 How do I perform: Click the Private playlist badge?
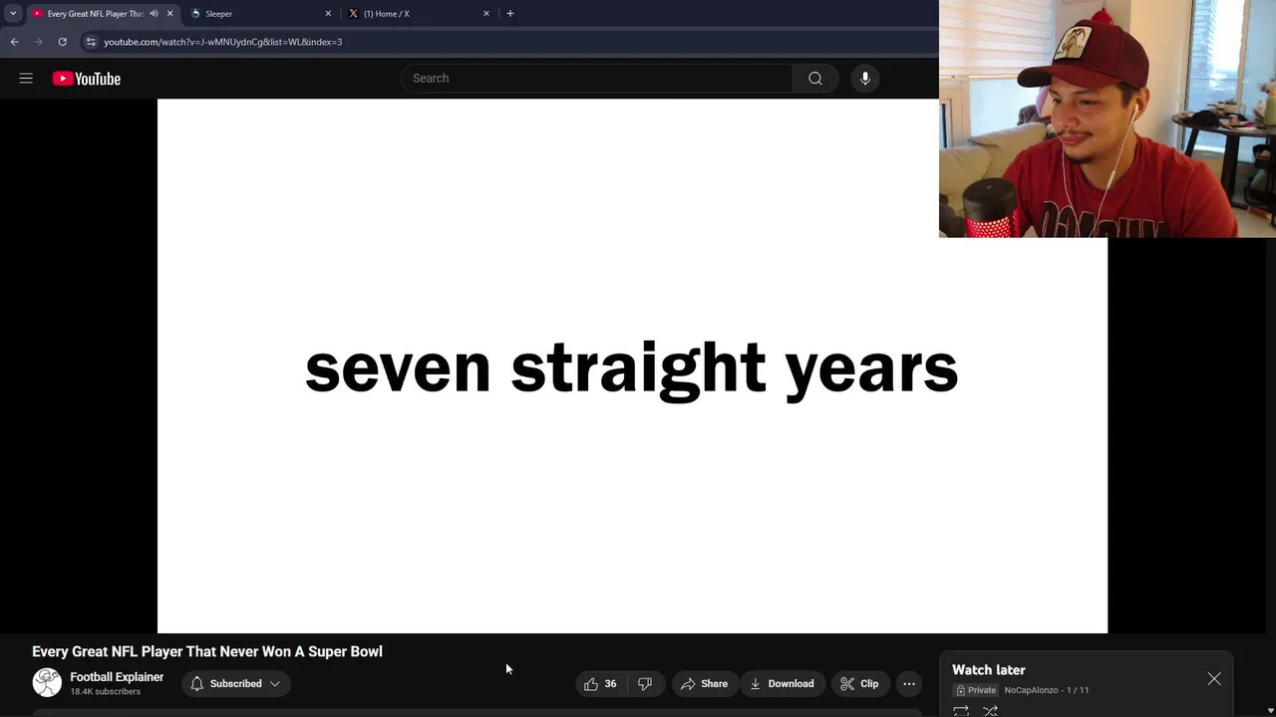976,690
